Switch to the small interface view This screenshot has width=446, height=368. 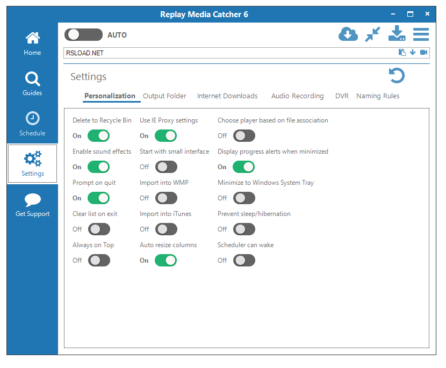pos(373,34)
